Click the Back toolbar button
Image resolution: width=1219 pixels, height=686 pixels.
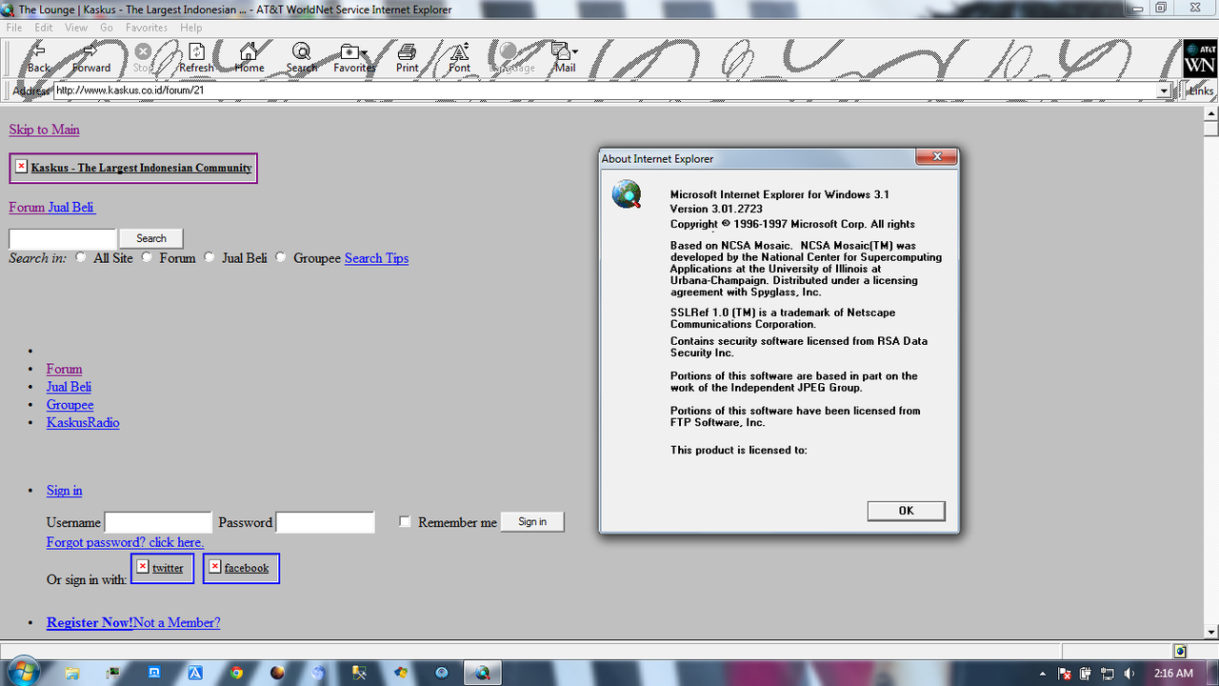(38, 58)
